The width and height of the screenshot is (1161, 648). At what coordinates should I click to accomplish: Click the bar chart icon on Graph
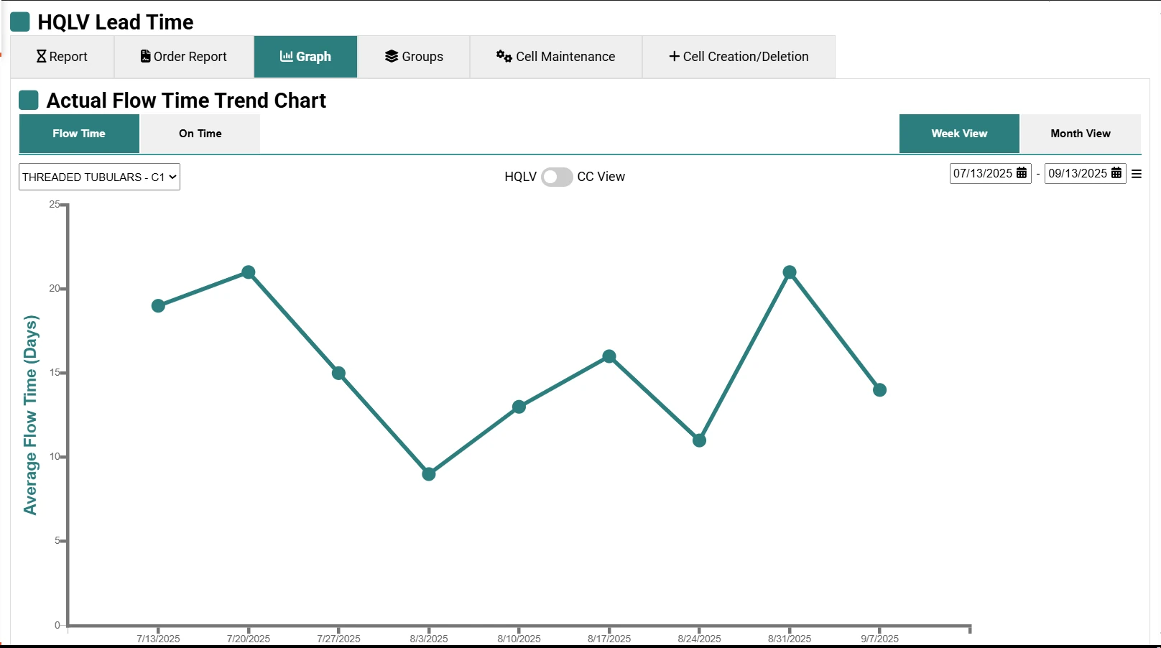[286, 56]
